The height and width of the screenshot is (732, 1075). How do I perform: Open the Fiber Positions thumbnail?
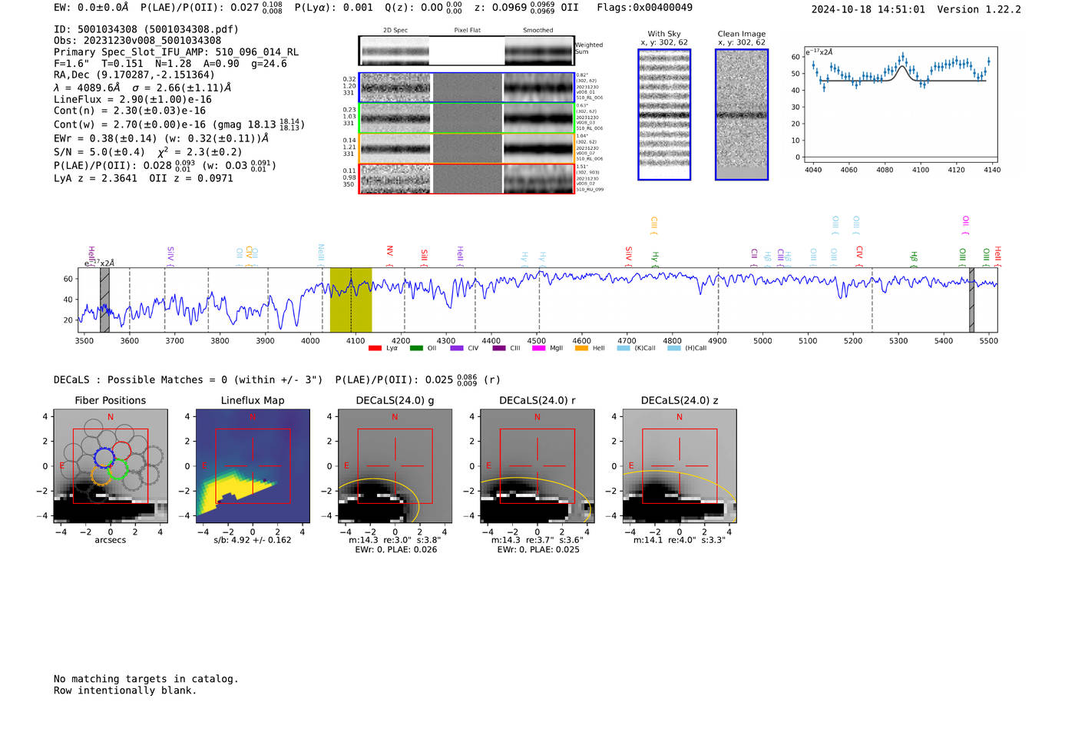point(111,466)
